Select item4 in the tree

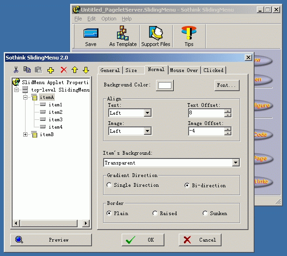(x=55, y=127)
